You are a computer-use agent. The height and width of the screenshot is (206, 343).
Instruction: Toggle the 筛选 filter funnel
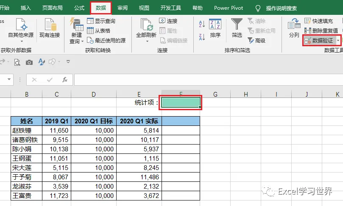pyautogui.click(x=237, y=28)
